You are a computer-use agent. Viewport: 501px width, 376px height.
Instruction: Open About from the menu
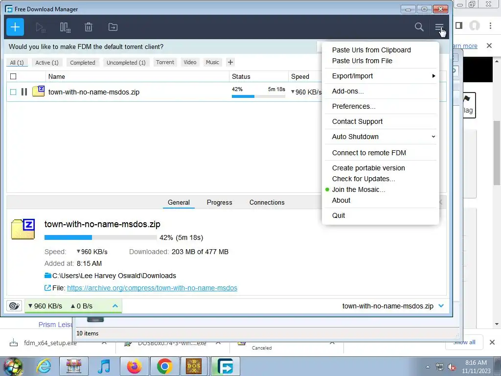(x=341, y=200)
